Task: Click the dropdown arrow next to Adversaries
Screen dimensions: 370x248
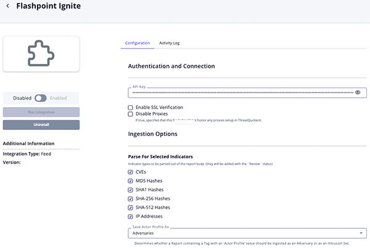Action: pyautogui.click(x=360, y=234)
